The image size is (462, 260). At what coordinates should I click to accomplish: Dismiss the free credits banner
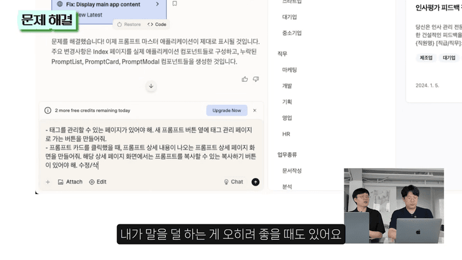254,110
